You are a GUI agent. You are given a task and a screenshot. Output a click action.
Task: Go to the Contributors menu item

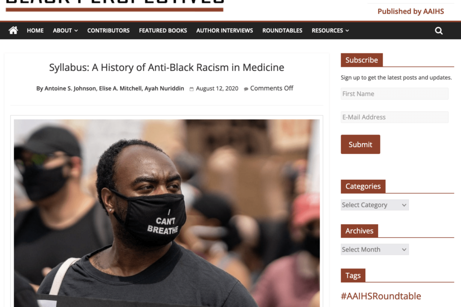[108, 31]
